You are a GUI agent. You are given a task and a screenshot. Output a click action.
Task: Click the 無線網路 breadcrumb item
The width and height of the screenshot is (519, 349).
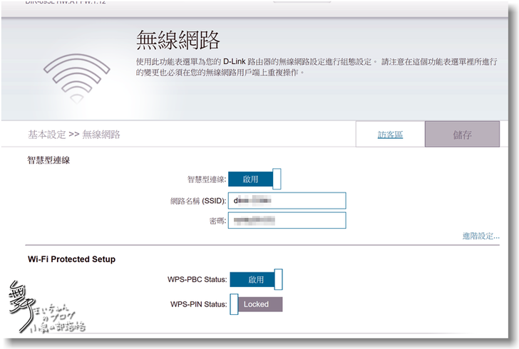[x=101, y=135]
